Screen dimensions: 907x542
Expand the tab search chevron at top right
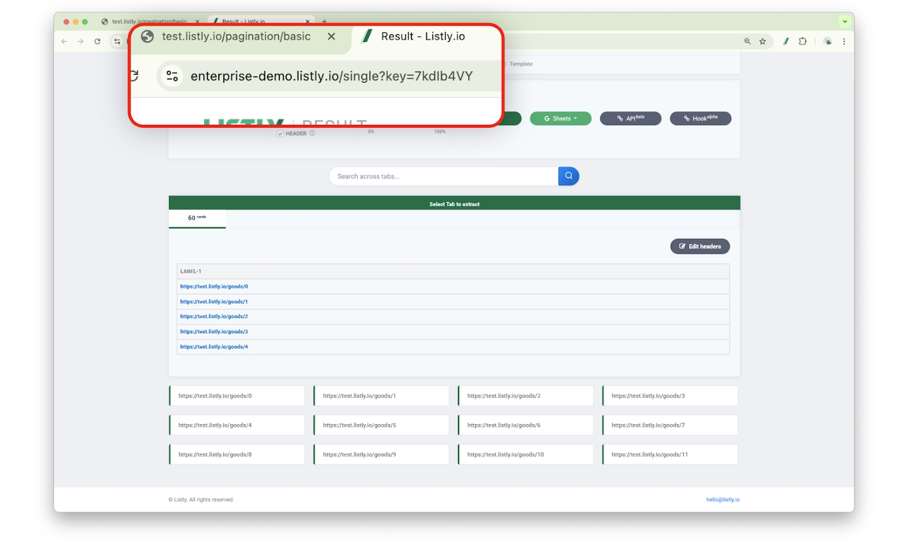[x=845, y=22]
